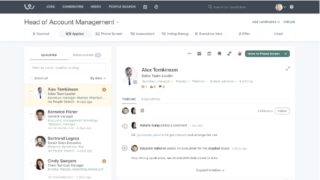Focus the filter by name input field
Viewport: 320px width, 180px height.
68,68
